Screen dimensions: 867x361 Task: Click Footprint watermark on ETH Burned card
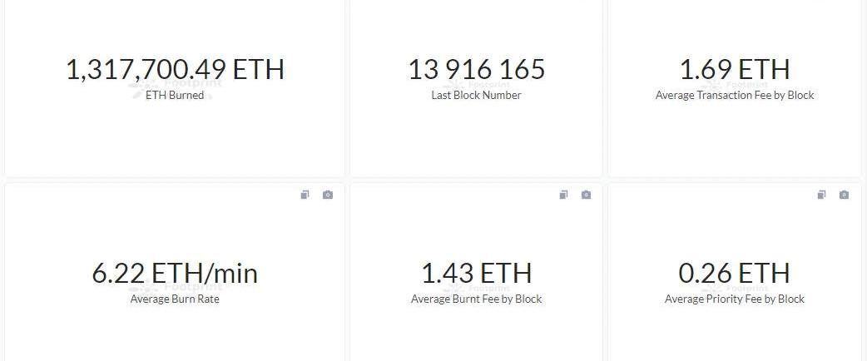175,86
